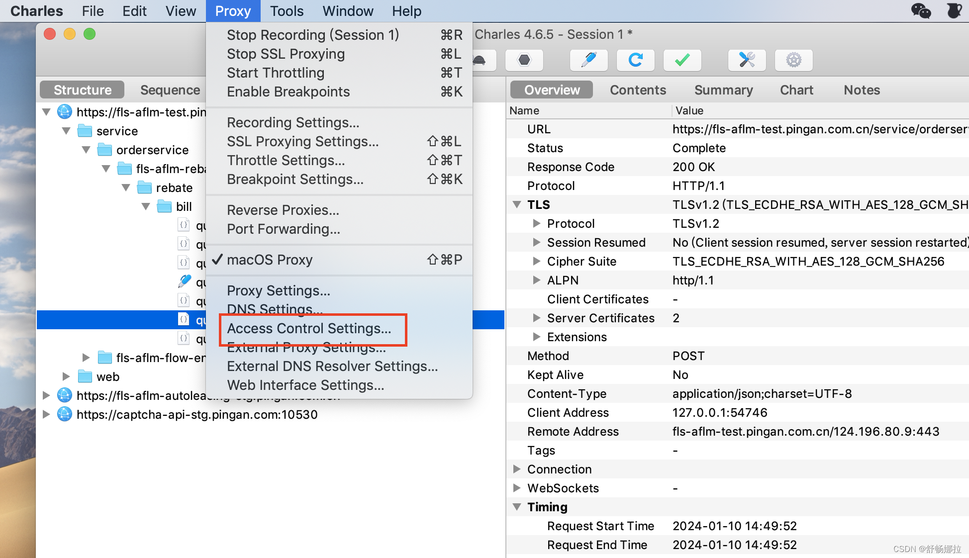Select the Content-Type row
This screenshot has width=969, height=558.
738,393
